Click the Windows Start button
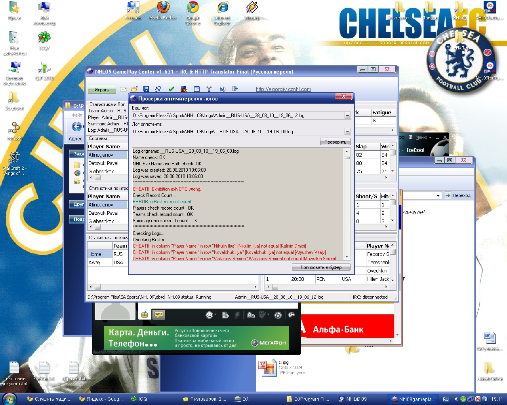 pyautogui.click(x=9, y=399)
